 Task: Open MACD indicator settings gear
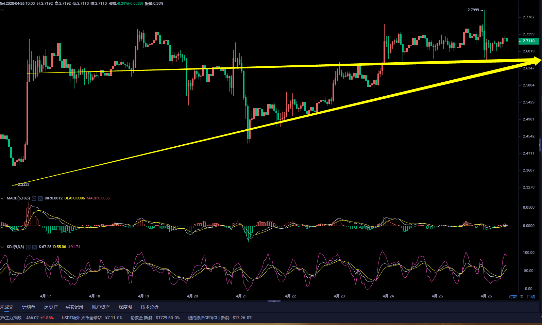[x=34, y=198]
